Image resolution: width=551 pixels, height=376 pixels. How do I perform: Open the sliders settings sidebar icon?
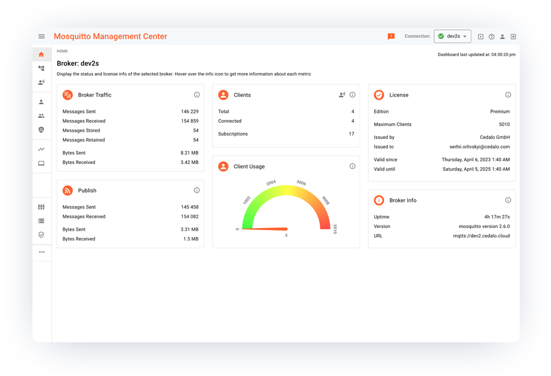click(41, 207)
